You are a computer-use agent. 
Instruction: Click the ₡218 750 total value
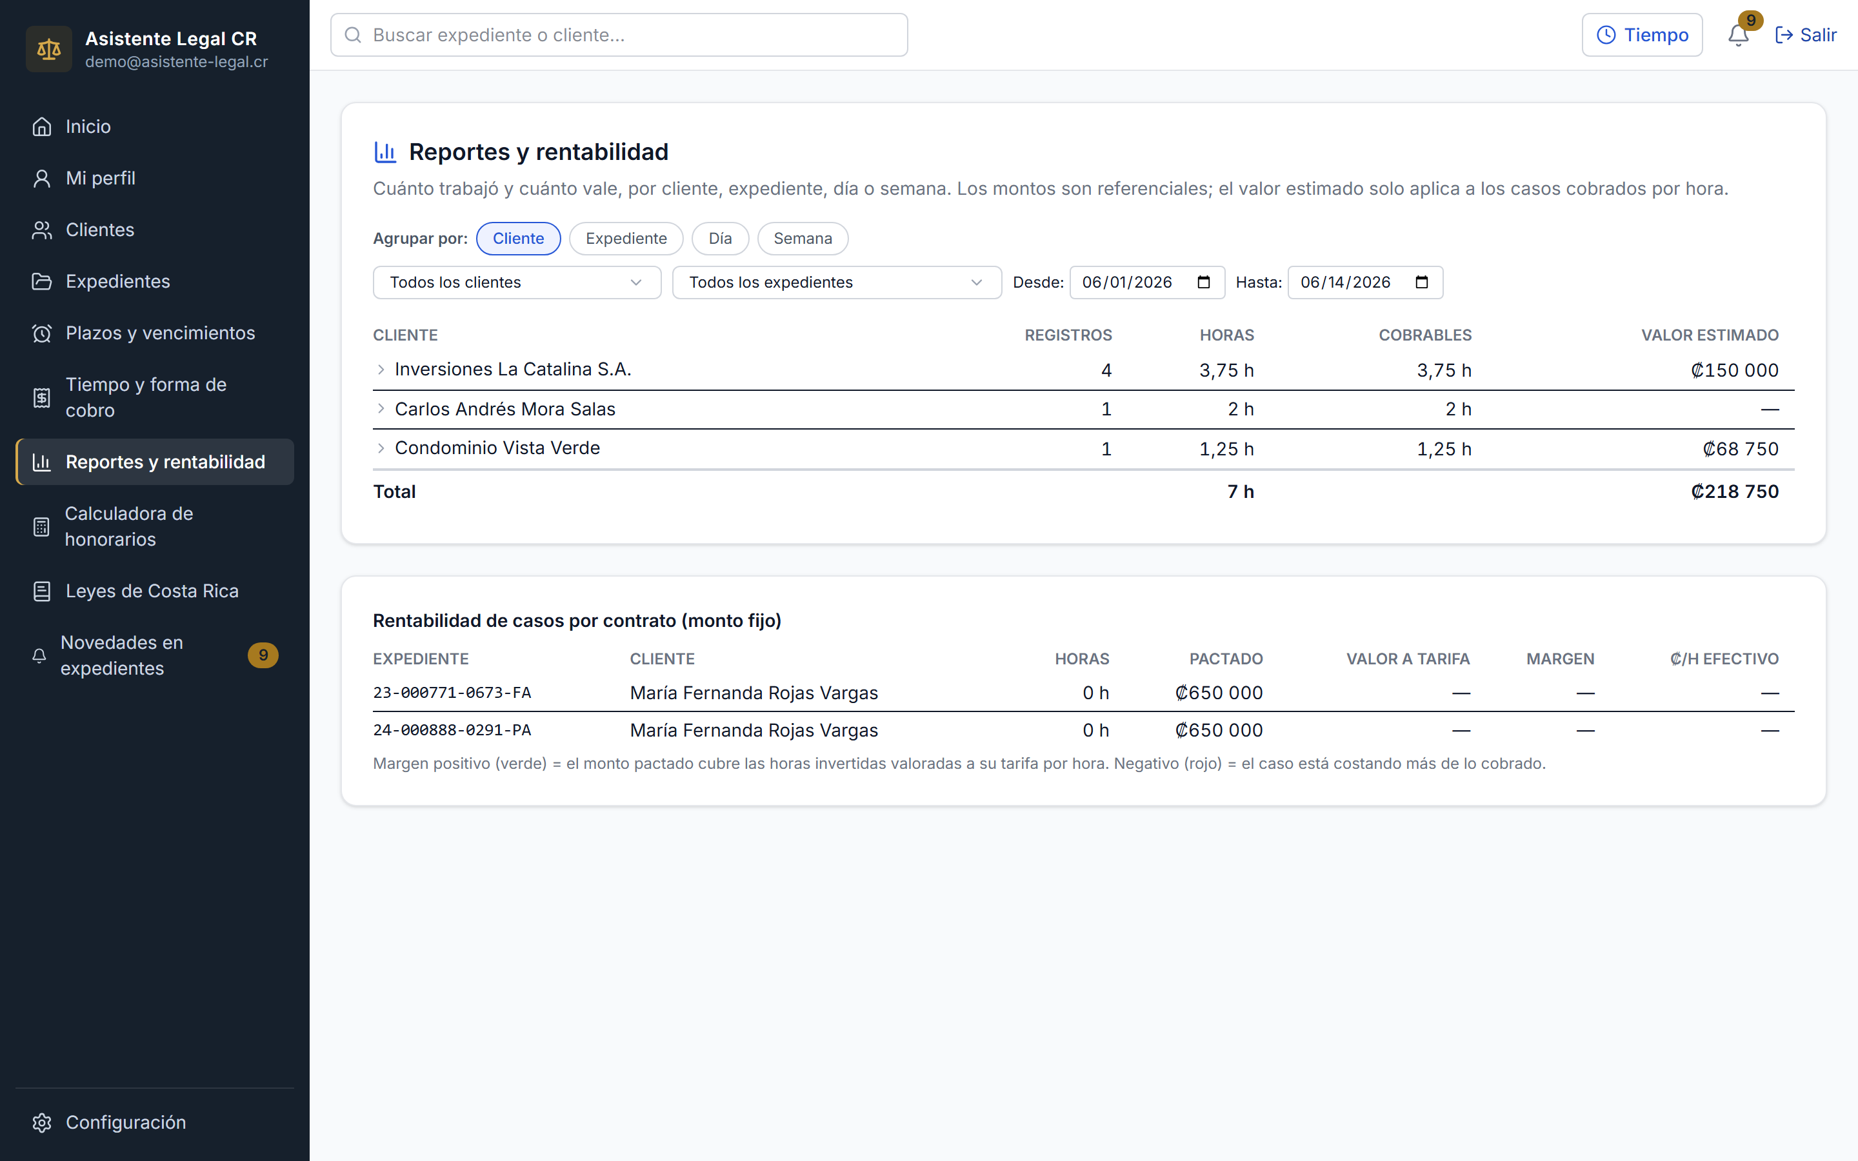[x=1734, y=491]
